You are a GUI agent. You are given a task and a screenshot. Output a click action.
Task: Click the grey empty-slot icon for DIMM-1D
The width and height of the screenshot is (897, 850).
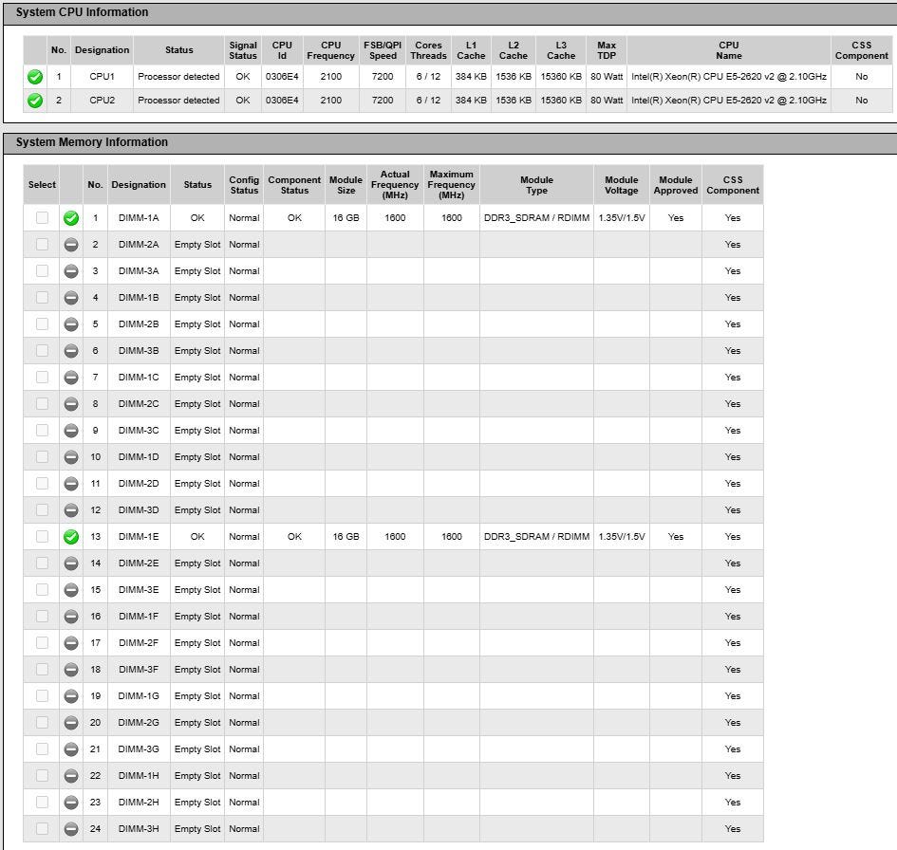point(71,457)
